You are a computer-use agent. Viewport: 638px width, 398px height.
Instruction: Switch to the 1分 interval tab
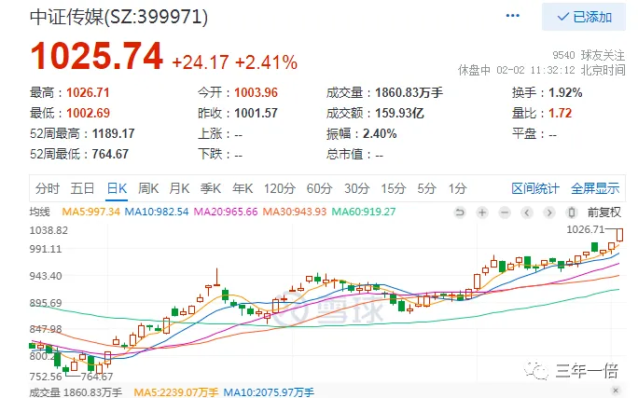click(x=457, y=188)
